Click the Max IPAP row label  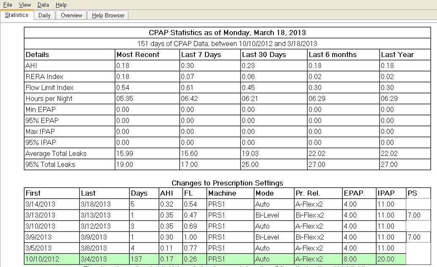coord(40,131)
